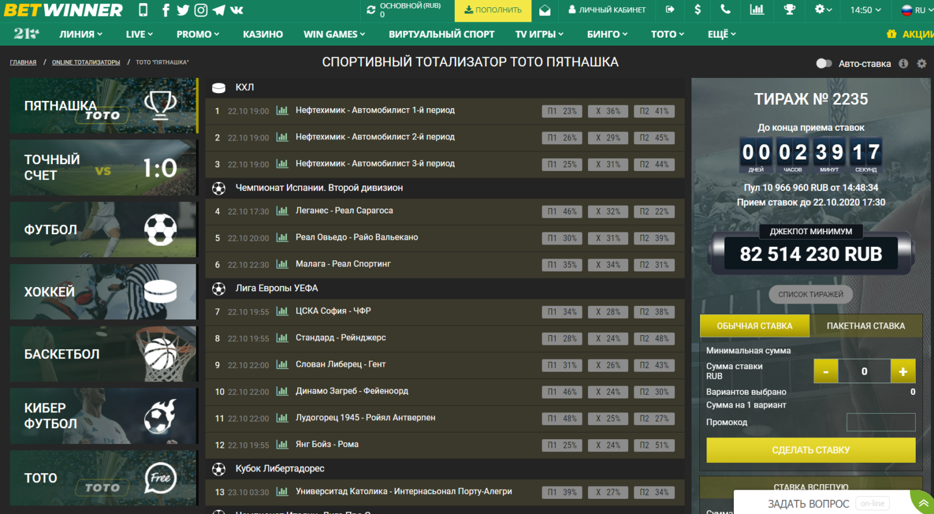The image size is (934, 514).
Task: Click the Промокод input field
Action: pos(881,422)
